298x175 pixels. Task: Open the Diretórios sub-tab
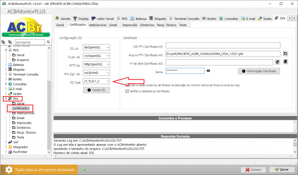pyautogui.click(x=147, y=25)
